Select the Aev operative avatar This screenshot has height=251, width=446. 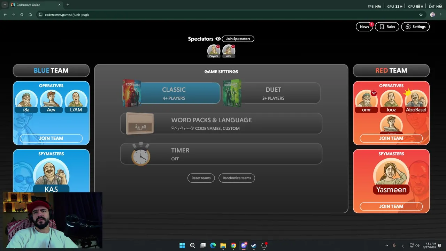point(51,101)
